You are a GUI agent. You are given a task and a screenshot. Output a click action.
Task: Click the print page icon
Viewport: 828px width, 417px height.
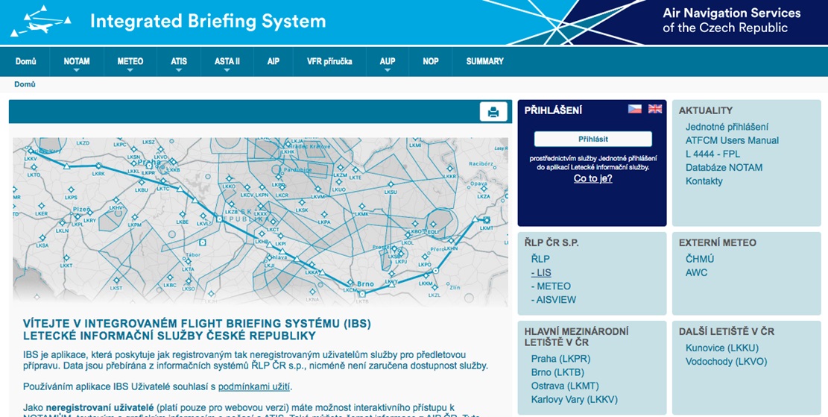click(493, 112)
